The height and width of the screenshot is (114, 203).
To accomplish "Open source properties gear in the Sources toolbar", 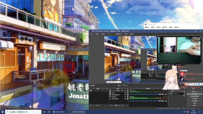I will pos(116,105).
